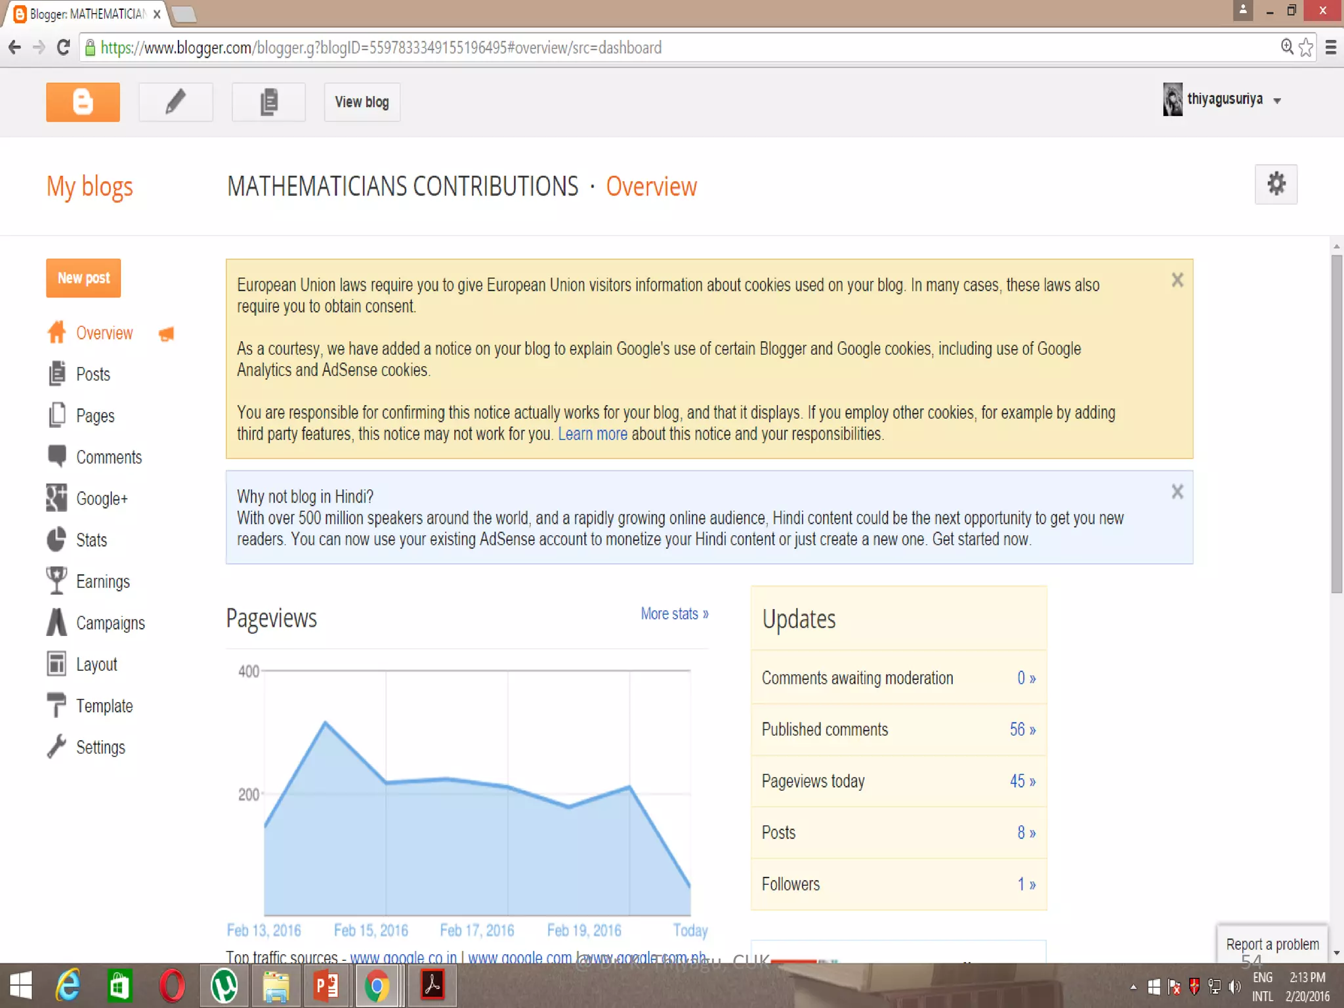Viewport: 1344px width, 1008px height.
Task: Click the Stats pie chart icon
Action: point(56,539)
